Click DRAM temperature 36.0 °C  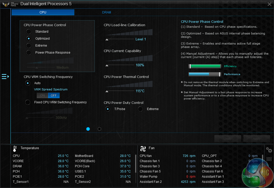point(63,166)
